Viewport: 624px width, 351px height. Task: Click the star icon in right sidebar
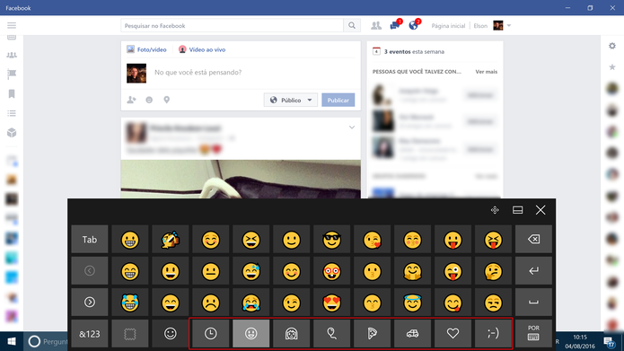[x=612, y=66]
